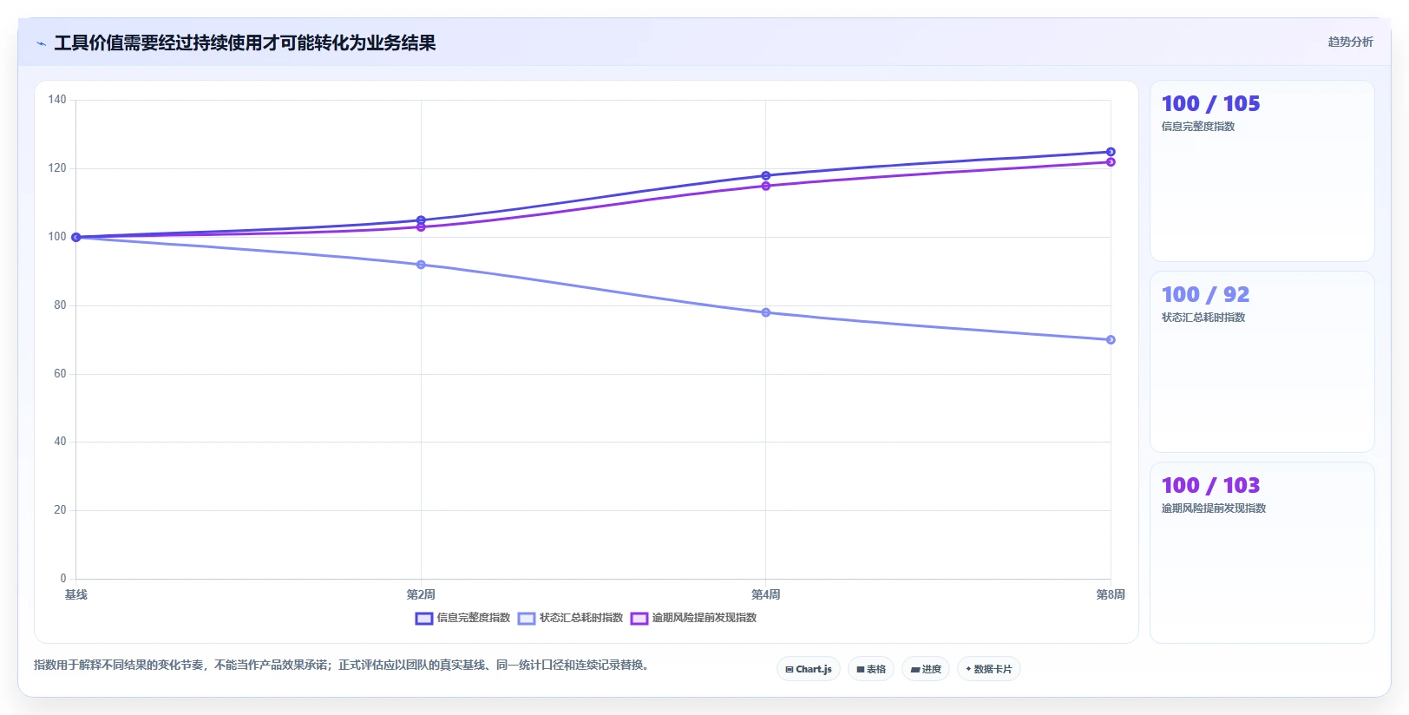Click the 逾期风险提前发现指数 data point at 第2周
This screenshot has height=715, width=1409.
click(x=421, y=227)
